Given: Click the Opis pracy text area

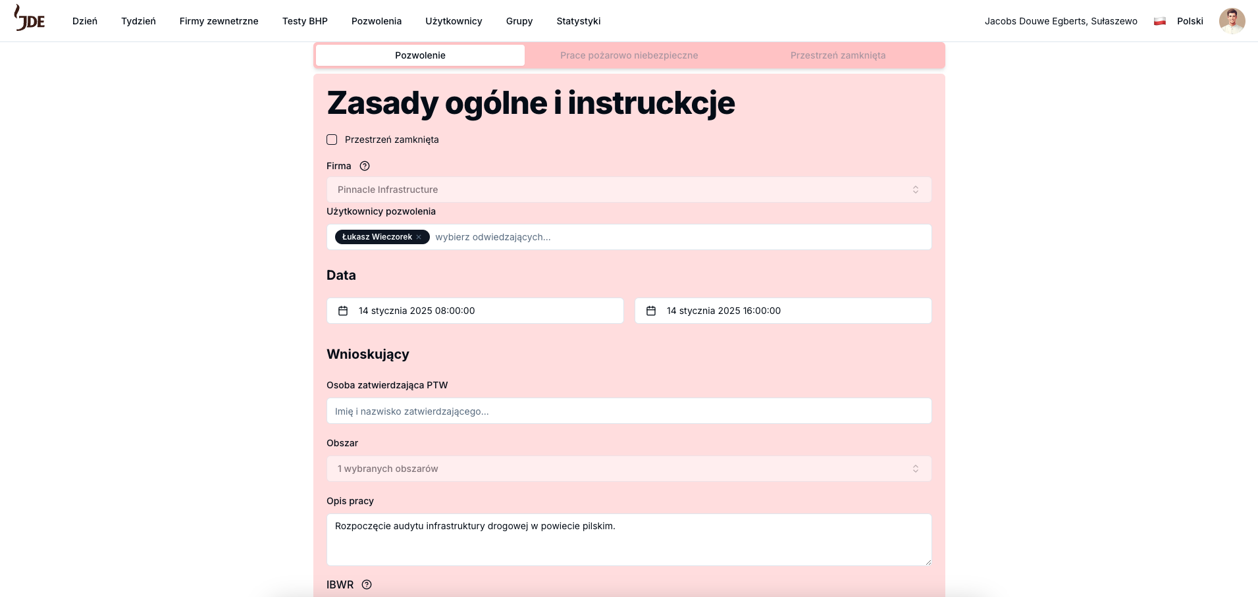Looking at the screenshot, I should pyautogui.click(x=629, y=540).
